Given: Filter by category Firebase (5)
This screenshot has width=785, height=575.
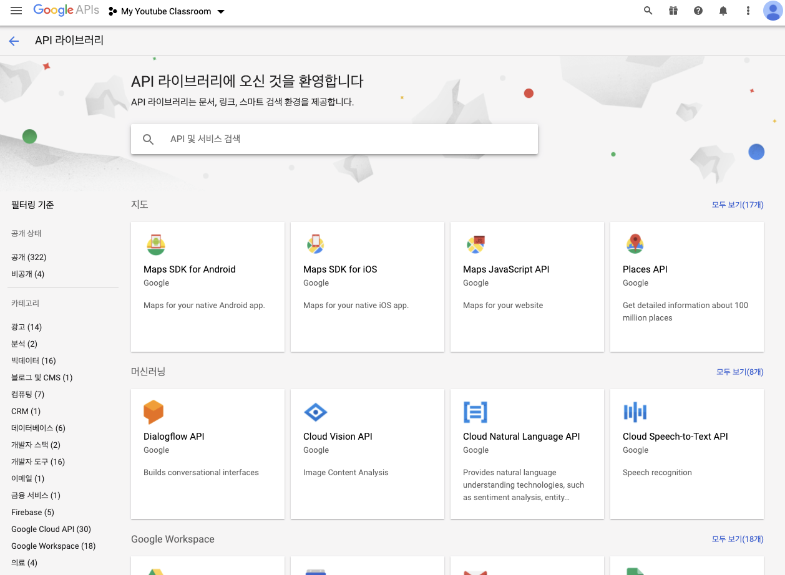Looking at the screenshot, I should [x=32, y=512].
